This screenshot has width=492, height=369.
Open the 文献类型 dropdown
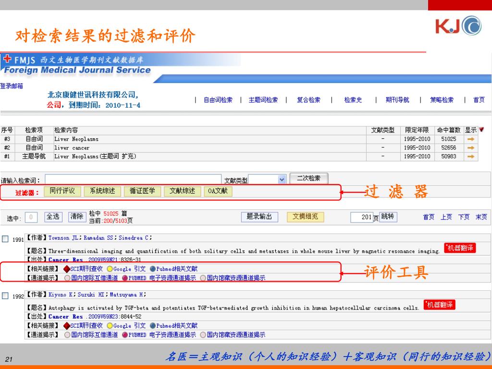282,180
